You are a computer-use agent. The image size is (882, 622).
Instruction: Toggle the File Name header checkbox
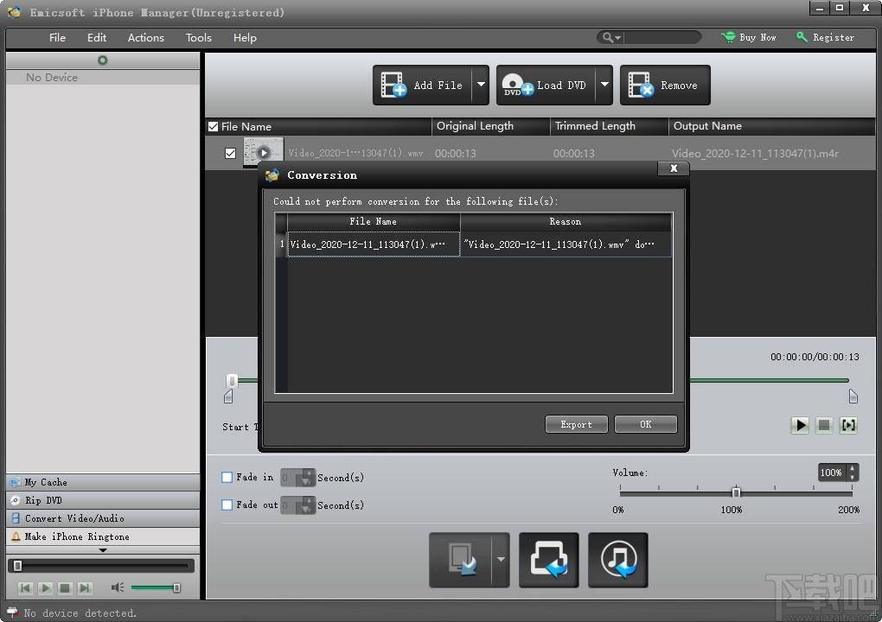214,126
